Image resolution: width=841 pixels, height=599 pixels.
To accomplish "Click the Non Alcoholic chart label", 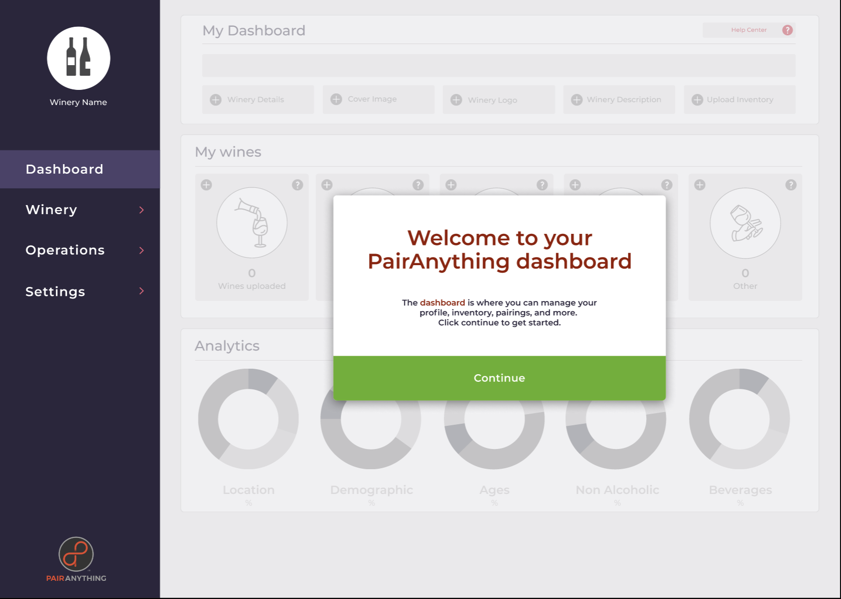I will [x=617, y=490].
